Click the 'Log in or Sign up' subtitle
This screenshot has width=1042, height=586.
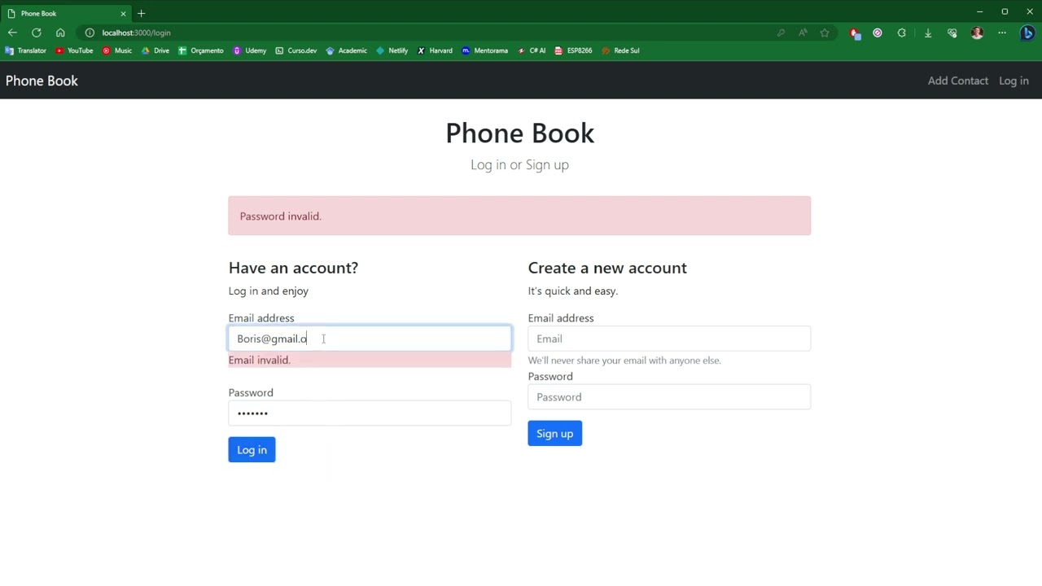519,164
